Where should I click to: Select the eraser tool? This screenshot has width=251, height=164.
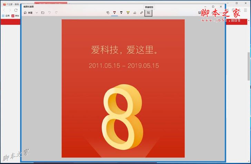coord(135,13)
